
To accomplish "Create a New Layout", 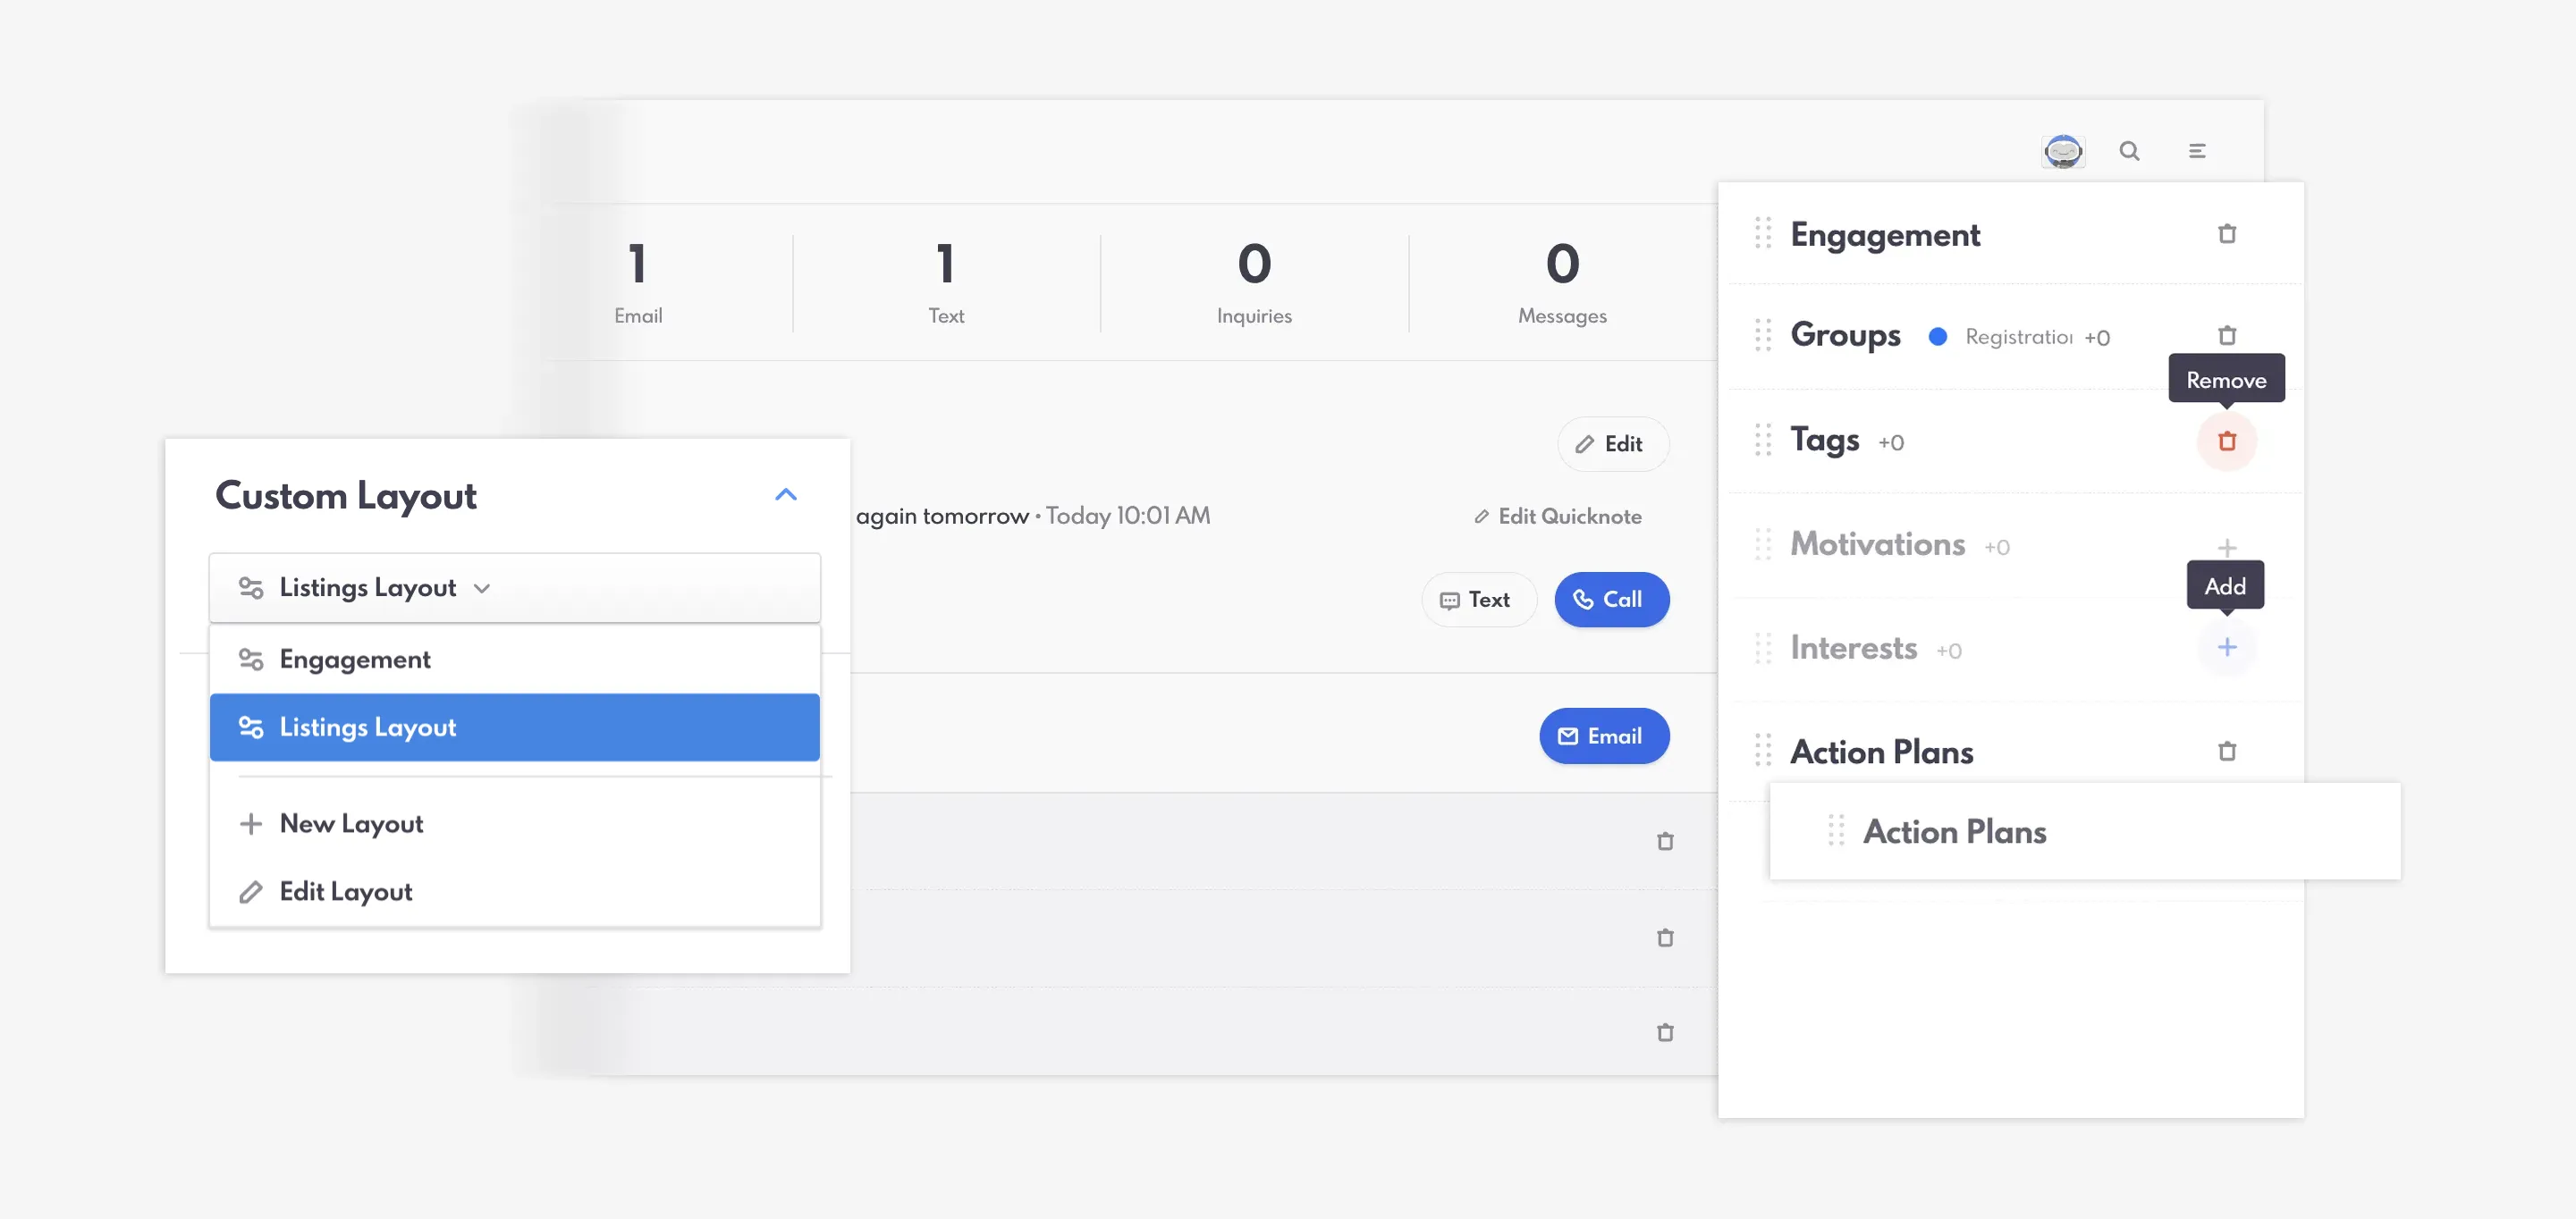I will coord(515,823).
